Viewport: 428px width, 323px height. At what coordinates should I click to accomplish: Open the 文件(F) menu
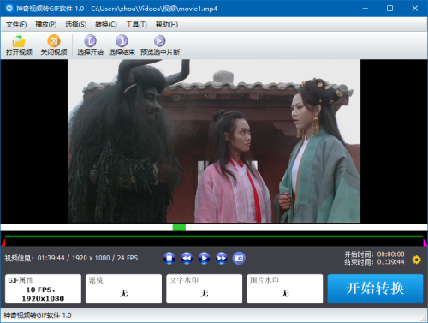[x=16, y=25]
